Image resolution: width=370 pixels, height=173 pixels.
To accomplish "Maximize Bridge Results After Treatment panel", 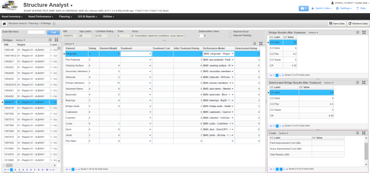I will [364, 32].
